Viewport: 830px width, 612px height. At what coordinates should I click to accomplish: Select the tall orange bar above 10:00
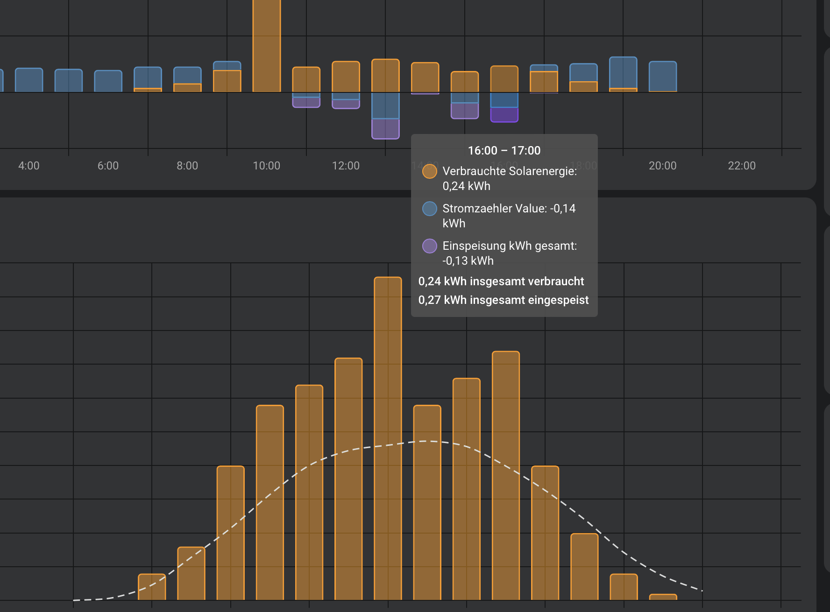(x=267, y=46)
